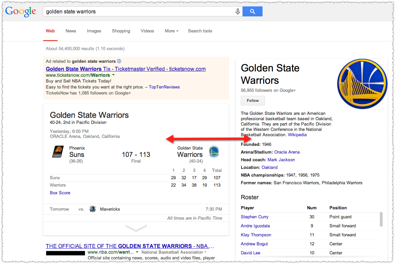Image resolution: width=395 pixels, height=264 pixels.
Task: Click '7:30 PM' game time
Action: (x=214, y=209)
